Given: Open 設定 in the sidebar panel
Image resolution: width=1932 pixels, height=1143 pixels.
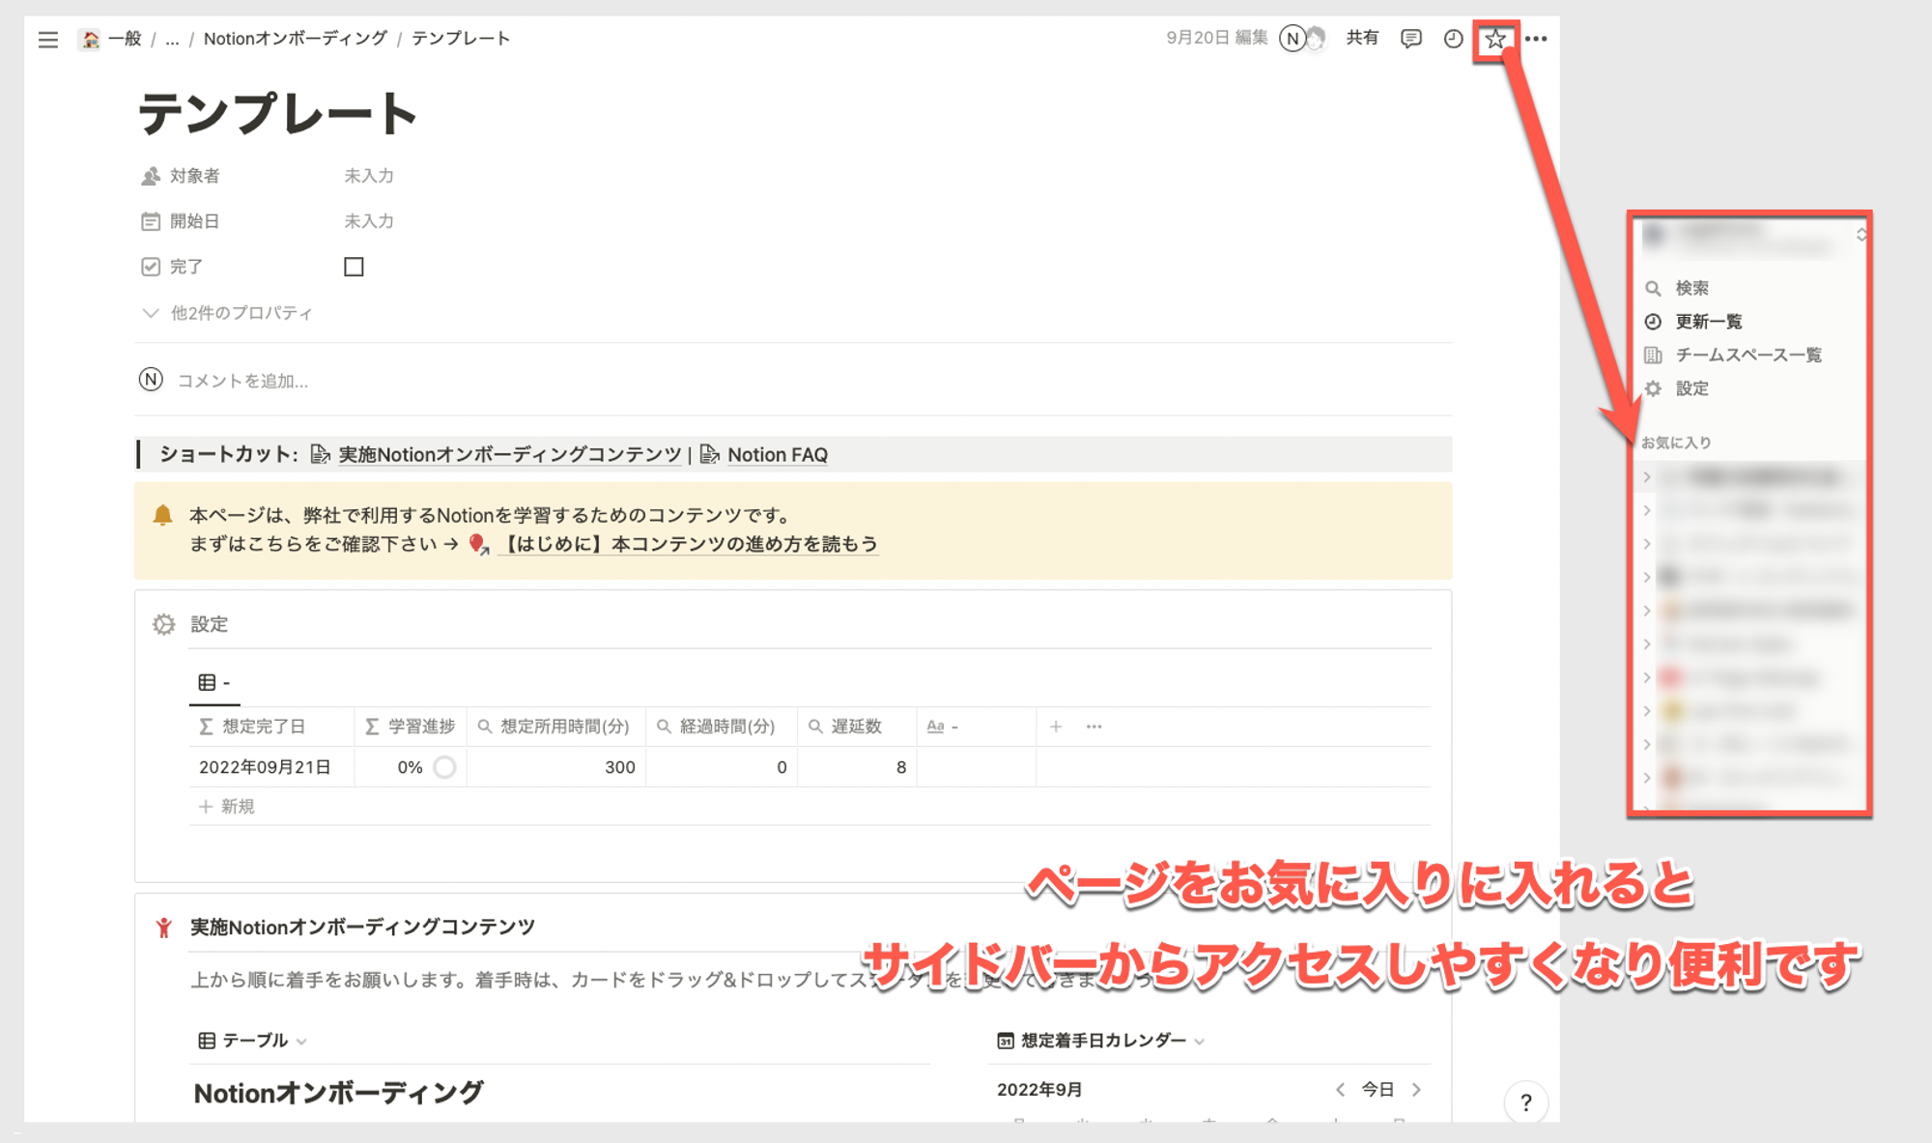Looking at the screenshot, I should (1676, 388).
